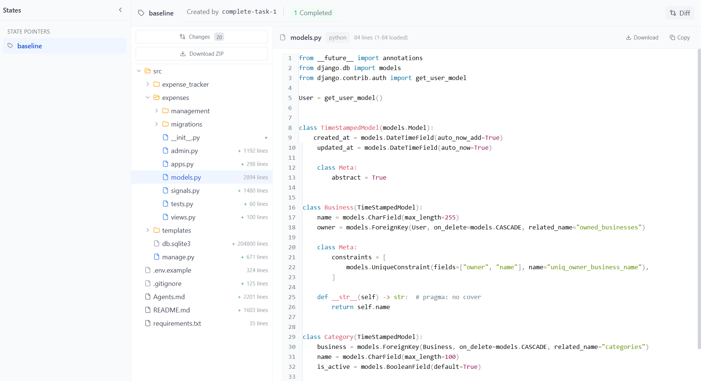
Task: Click the file icon next to signals.py
Action: [166, 190]
